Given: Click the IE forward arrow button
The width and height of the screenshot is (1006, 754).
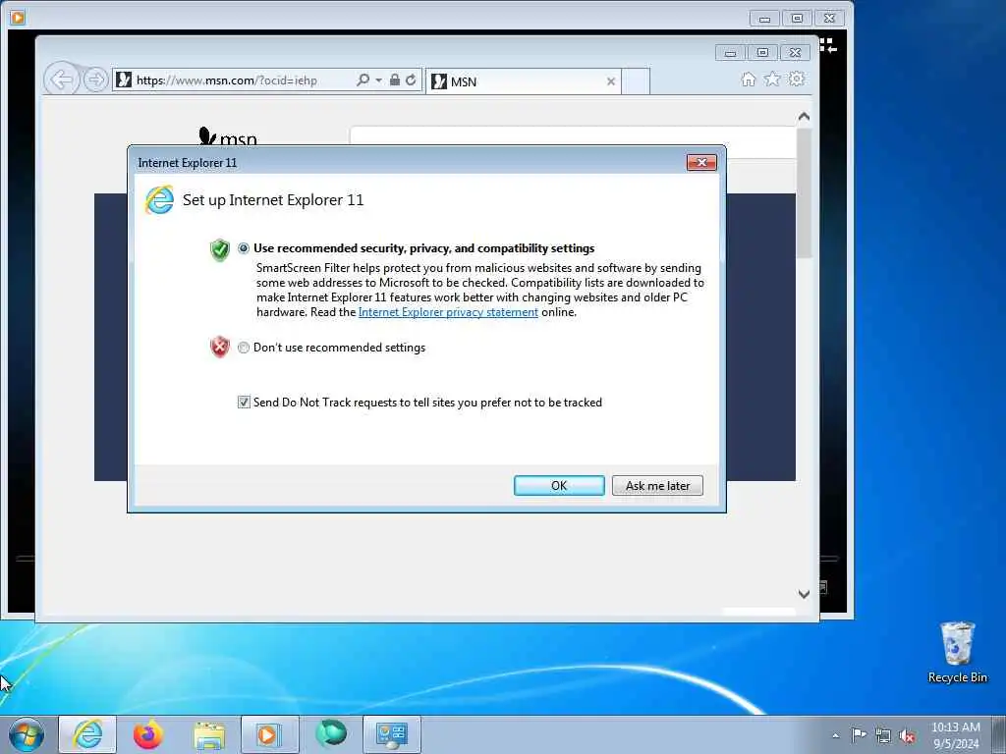Looking at the screenshot, I should click(95, 81).
